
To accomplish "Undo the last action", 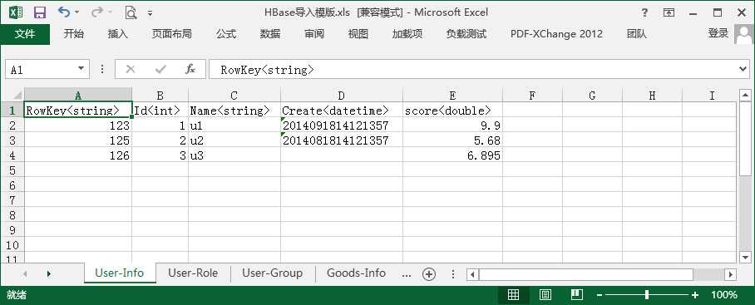I will (63, 12).
